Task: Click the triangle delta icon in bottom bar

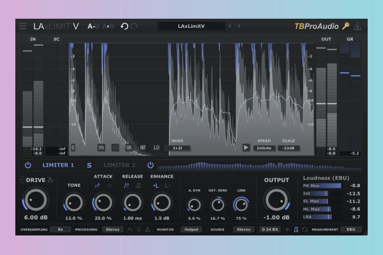Action: 148,229
